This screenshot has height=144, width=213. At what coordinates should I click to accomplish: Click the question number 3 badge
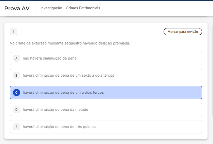tap(13, 31)
